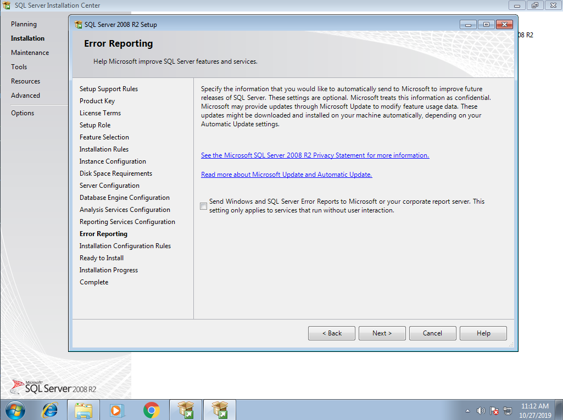
Task: Open Options in Installation Center sidebar
Action: (x=23, y=113)
